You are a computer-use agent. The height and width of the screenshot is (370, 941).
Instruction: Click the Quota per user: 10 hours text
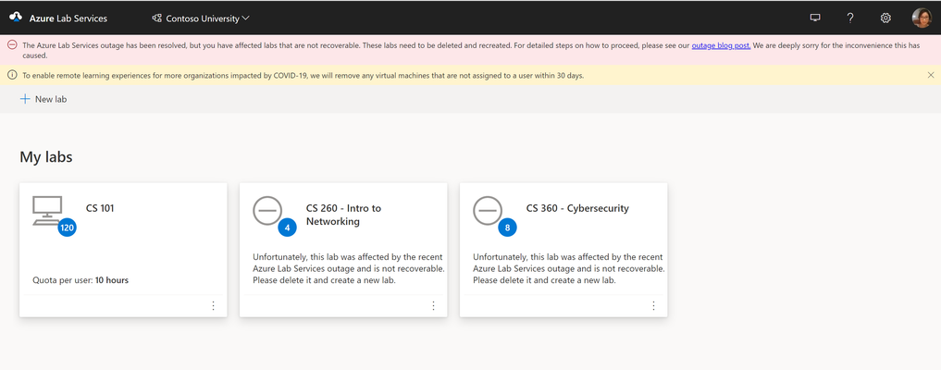coord(80,280)
